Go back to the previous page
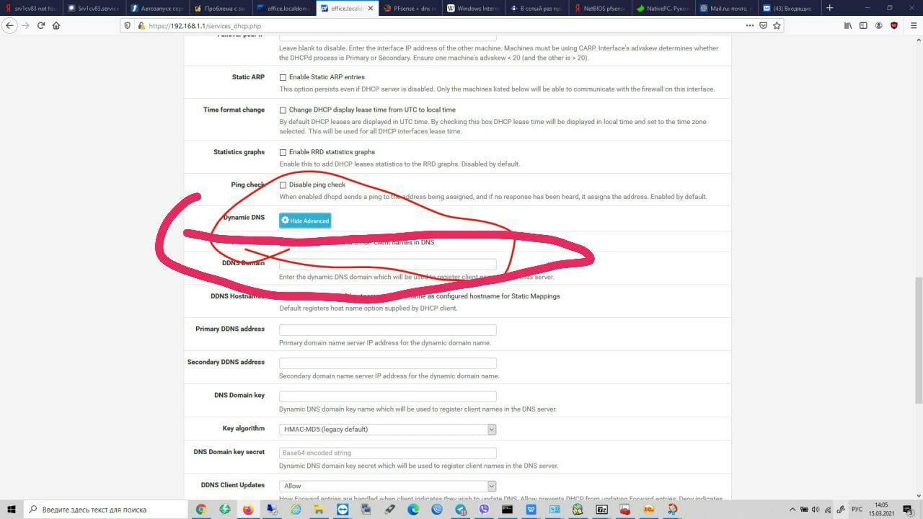 [10, 25]
